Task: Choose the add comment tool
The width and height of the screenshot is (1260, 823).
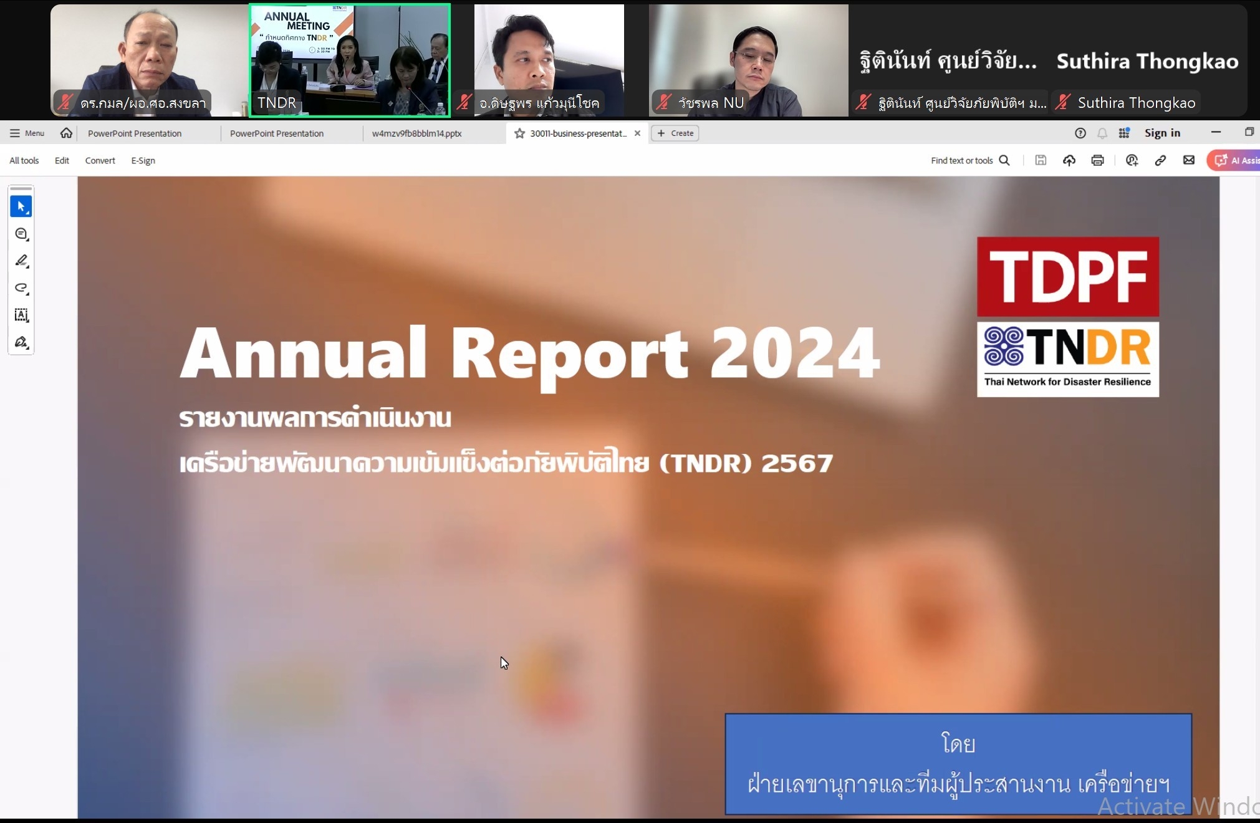Action: [21, 234]
